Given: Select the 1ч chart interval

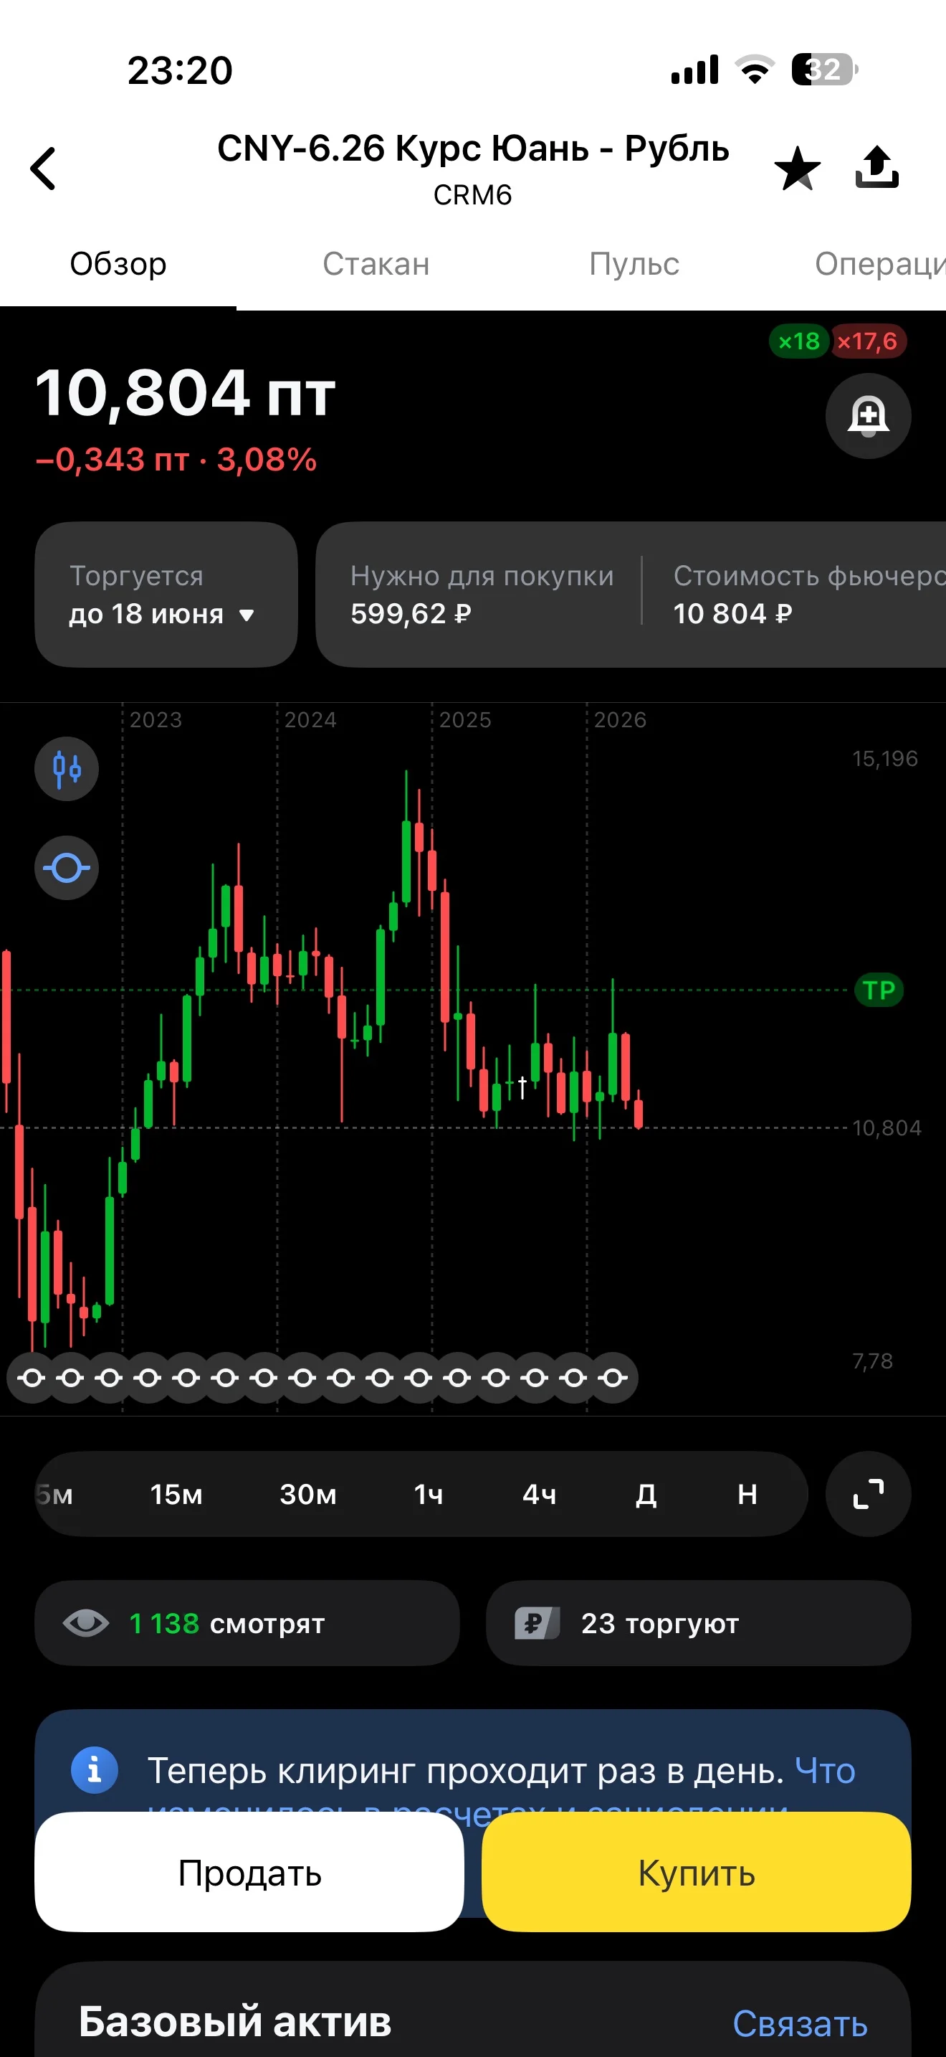Looking at the screenshot, I should pyautogui.click(x=429, y=1494).
